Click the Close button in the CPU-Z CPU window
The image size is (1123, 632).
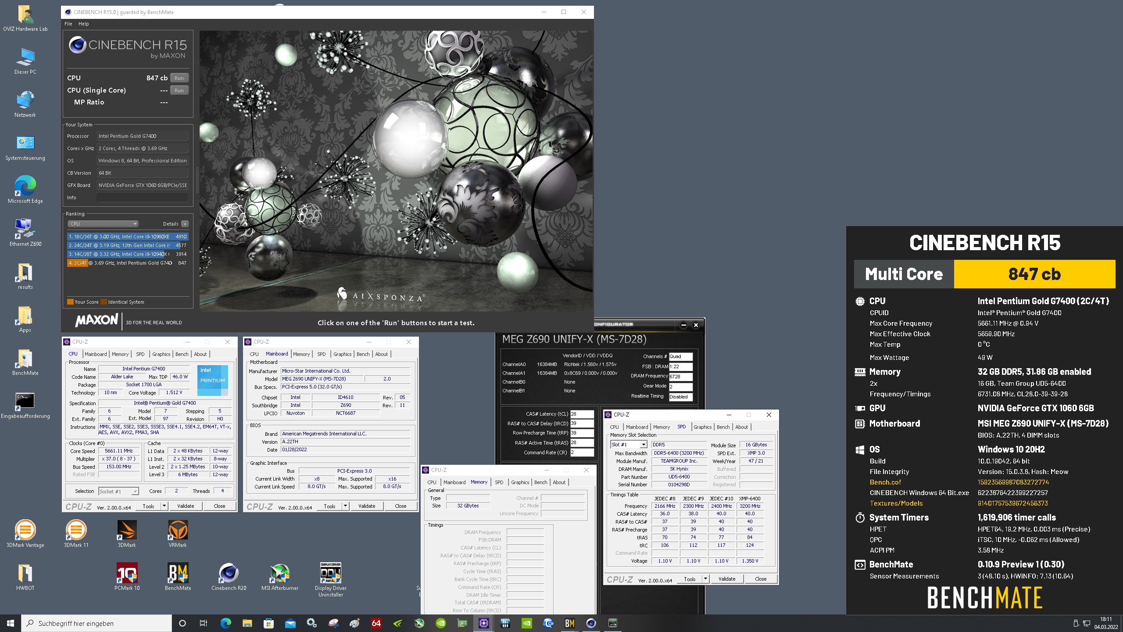[x=219, y=506]
